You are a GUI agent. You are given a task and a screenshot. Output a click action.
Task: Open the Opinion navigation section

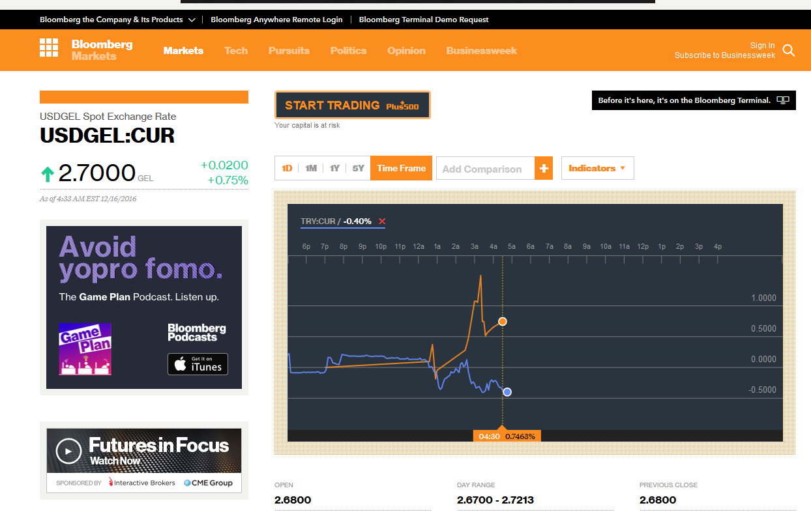pos(406,50)
